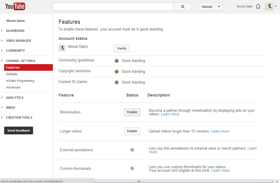Click the Custom thumbnails grey status dot
Viewport: 280px width, 183px height.
coord(132,168)
